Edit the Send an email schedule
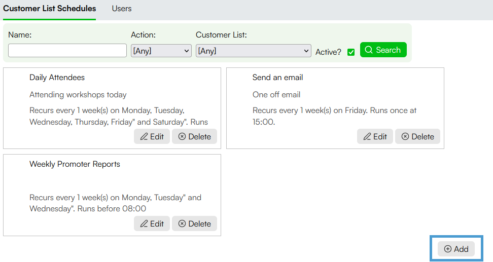Viewport: 493px width, 262px height. click(375, 136)
